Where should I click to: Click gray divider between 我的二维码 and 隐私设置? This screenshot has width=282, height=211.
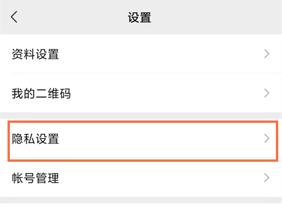tap(141, 115)
